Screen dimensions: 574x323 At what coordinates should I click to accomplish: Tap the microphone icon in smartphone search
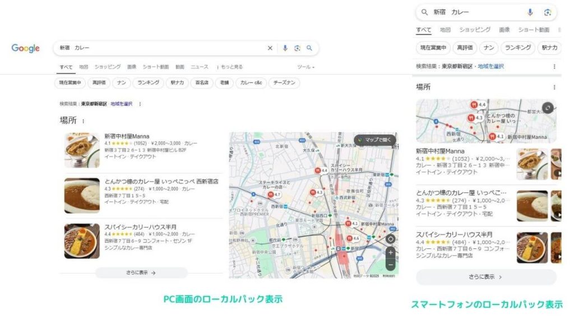pos(530,12)
